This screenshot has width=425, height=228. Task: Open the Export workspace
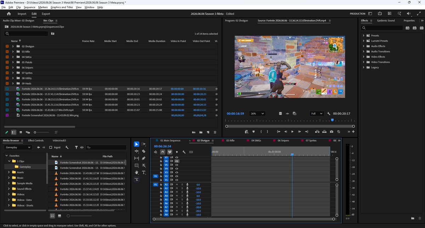click(46, 14)
